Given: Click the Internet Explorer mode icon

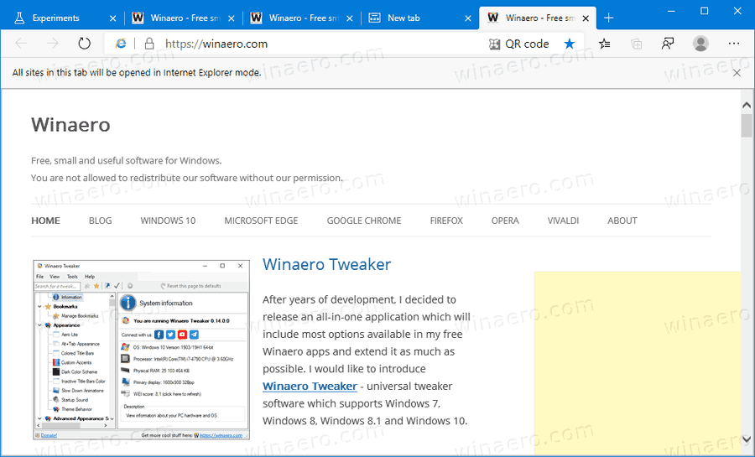Looking at the screenshot, I should click(x=120, y=44).
